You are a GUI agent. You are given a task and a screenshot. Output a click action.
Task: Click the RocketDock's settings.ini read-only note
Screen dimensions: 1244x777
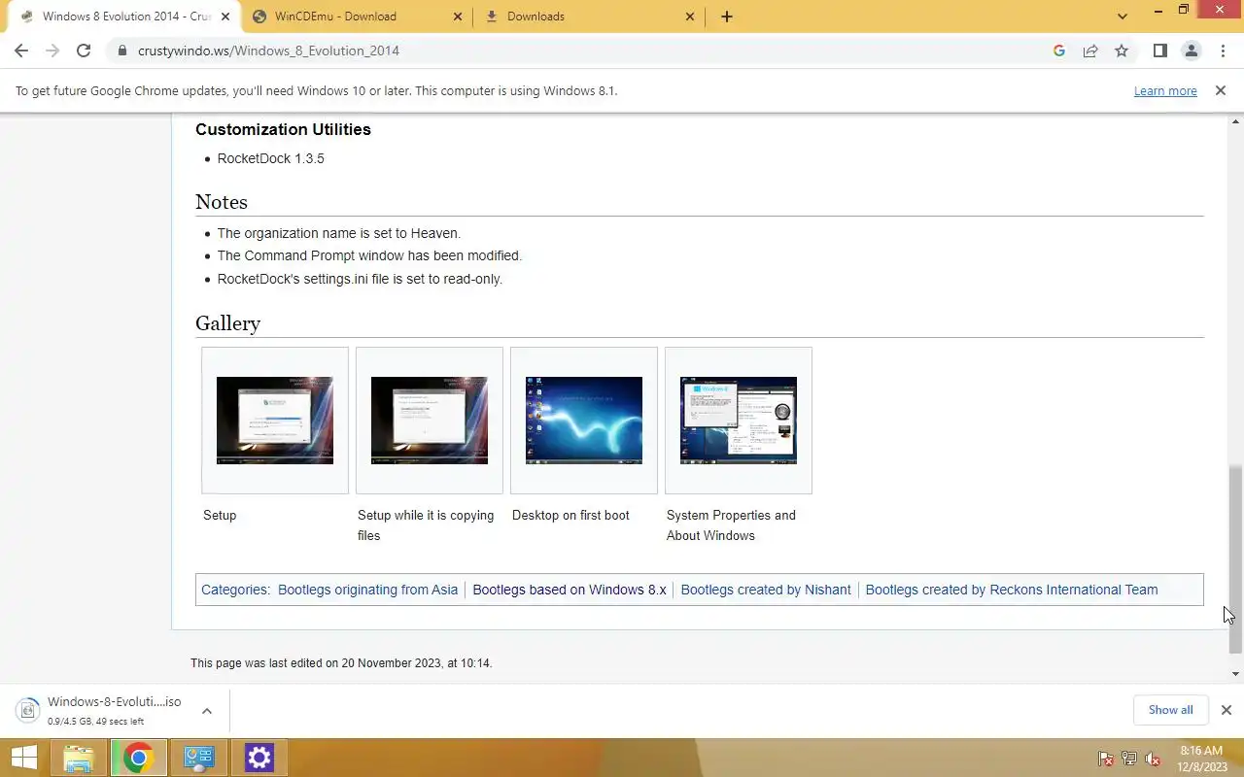click(360, 279)
